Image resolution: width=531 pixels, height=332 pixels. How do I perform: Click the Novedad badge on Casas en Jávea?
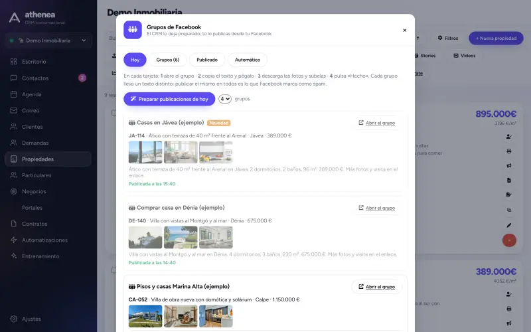[x=219, y=123]
